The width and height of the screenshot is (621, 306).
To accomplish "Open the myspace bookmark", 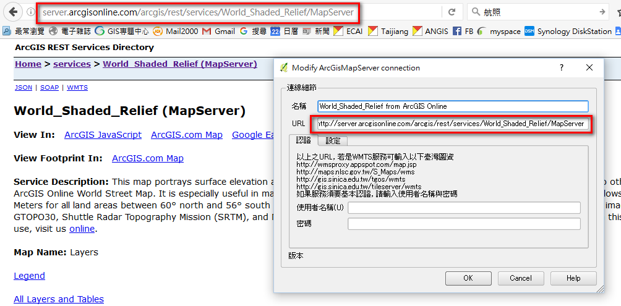I will click(x=499, y=31).
